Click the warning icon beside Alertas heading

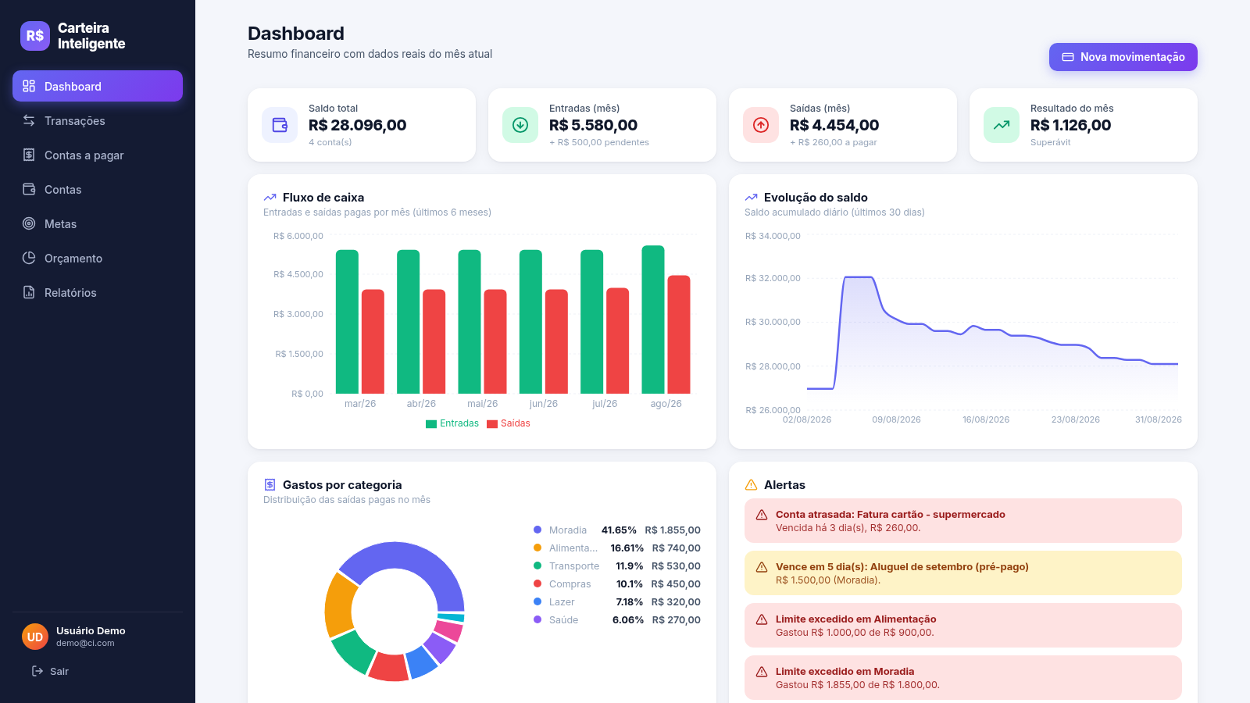751,485
